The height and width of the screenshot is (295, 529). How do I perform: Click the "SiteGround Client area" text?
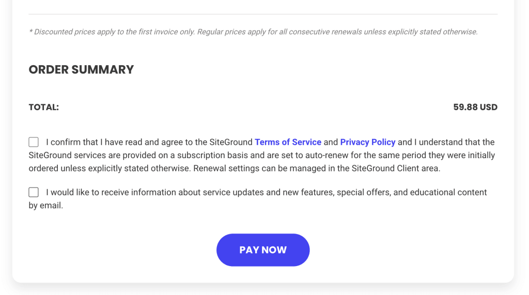click(396, 168)
